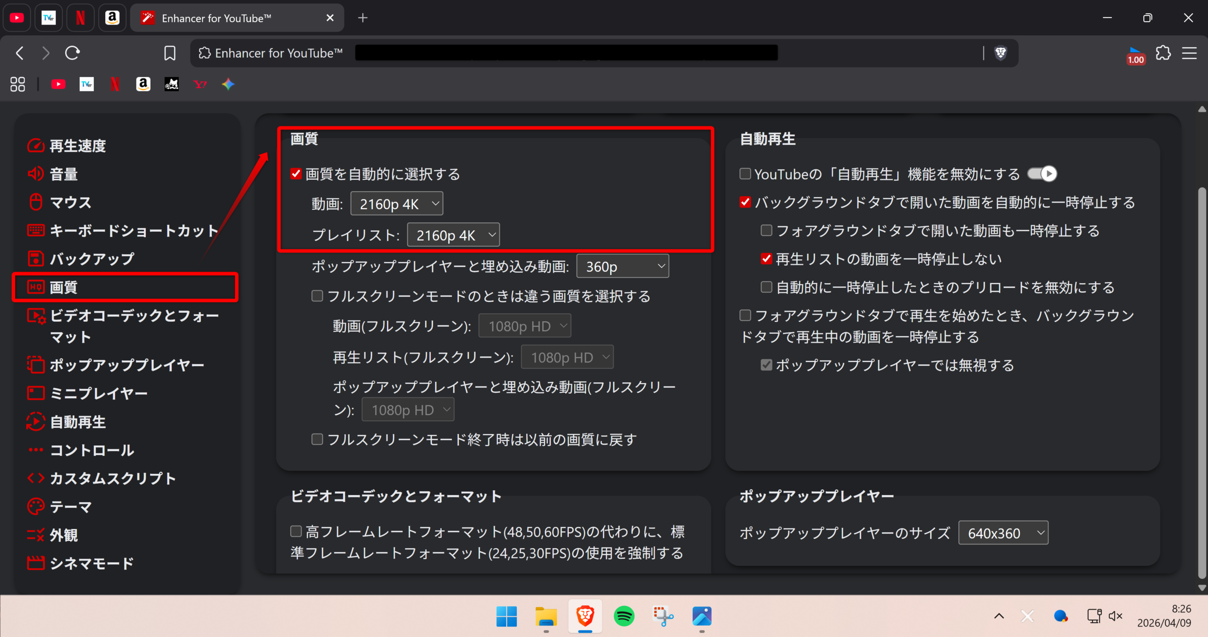Screen dimensions: 1208x637
Task: Click the bookmark page icon
Action: [170, 53]
